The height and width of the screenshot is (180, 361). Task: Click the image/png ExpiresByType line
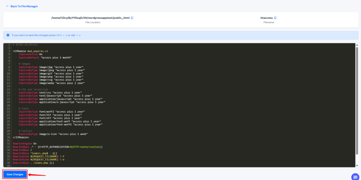click(51, 77)
